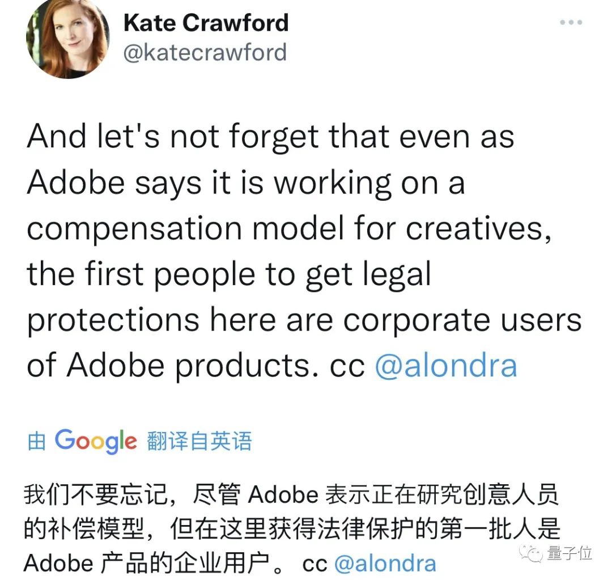The image size is (612, 580).
Task: Open the Kate Crawford display name
Action: pyautogui.click(x=206, y=22)
